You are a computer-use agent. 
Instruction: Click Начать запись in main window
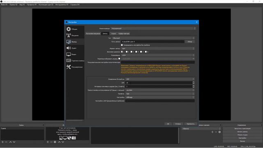242,132
